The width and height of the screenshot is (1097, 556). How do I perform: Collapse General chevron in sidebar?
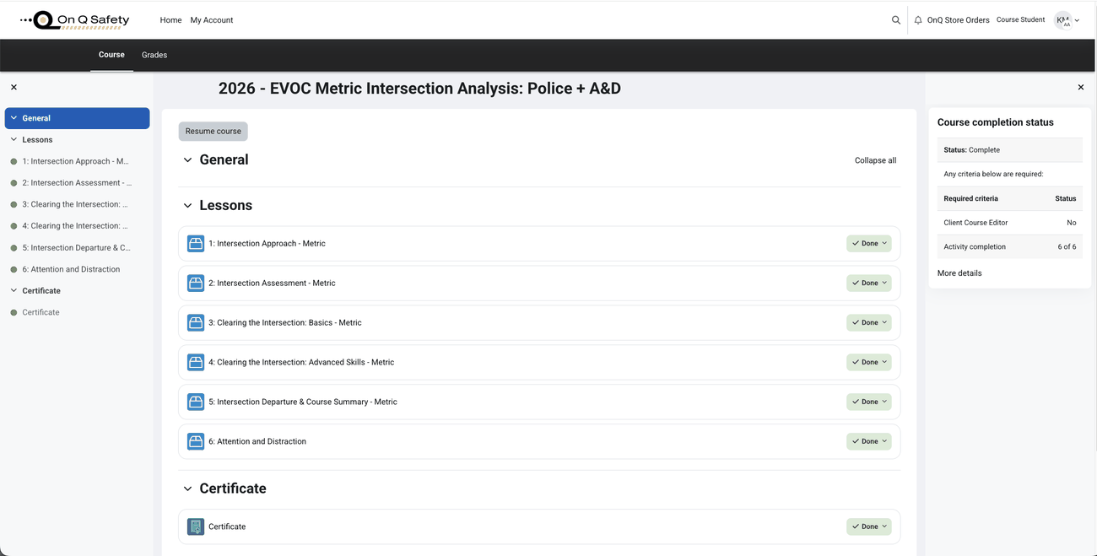(x=14, y=118)
